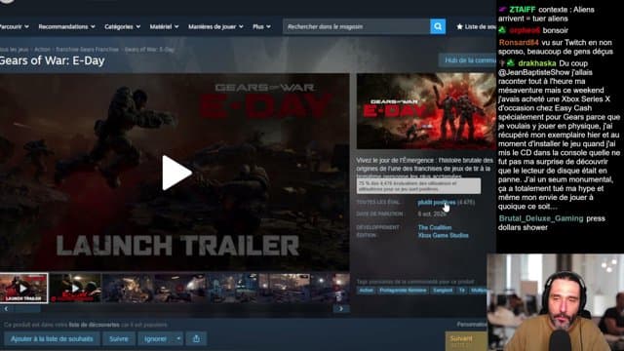Viewport: 624px width, 351px height.
Task: Select the second trailer thumbnail with red title
Action: pos(75,288)
